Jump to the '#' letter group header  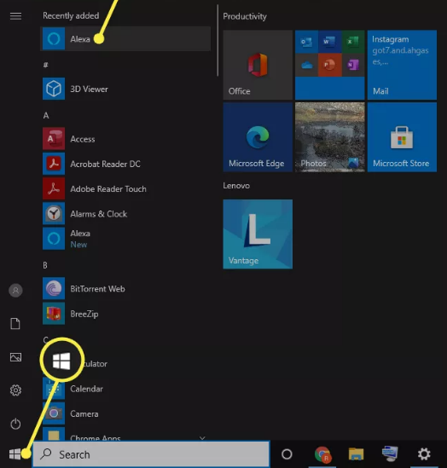tap(46, 65)
